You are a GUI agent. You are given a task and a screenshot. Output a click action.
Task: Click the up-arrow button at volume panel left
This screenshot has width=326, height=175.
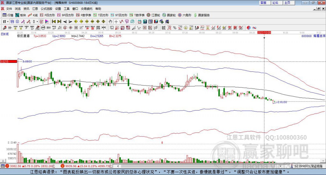tap(3, 161)
